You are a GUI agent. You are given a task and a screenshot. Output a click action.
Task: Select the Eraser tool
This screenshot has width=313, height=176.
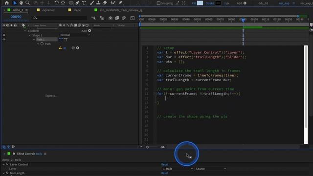pyautogui.click(x=105, y=3)
